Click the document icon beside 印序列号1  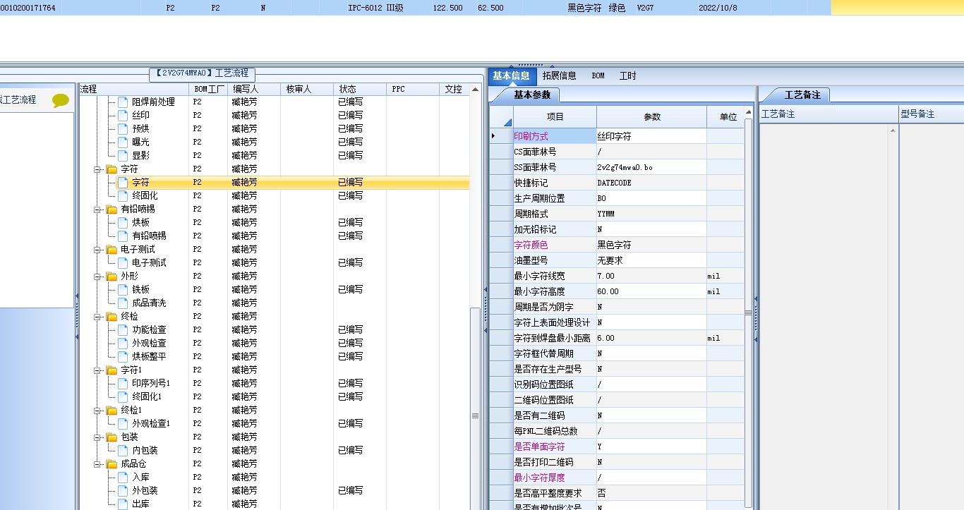(123, 383)
